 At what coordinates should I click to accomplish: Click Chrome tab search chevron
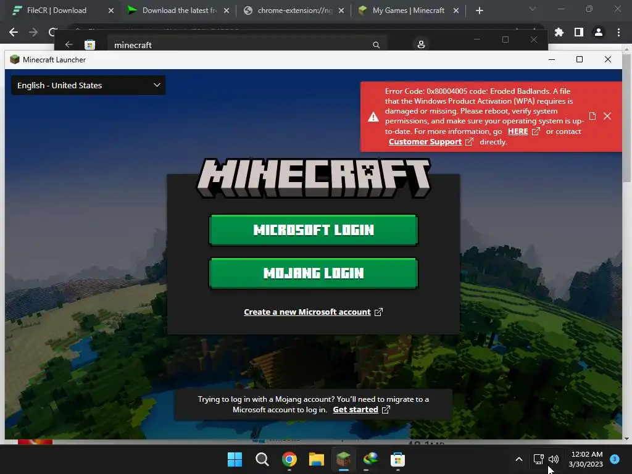(x=533, y=9)
